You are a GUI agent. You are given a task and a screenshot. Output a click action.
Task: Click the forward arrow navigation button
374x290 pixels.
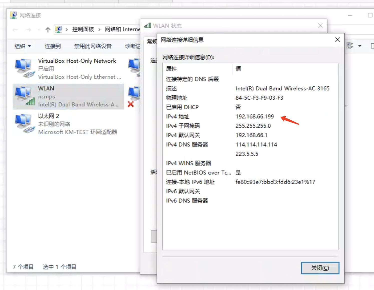28,30
